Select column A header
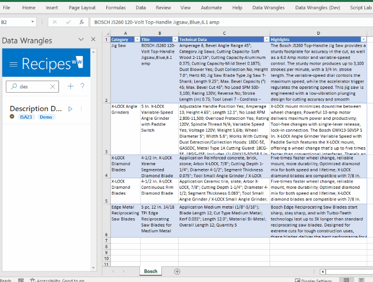Viewport: 373px width, 282px height. click(x=125, y=33)
